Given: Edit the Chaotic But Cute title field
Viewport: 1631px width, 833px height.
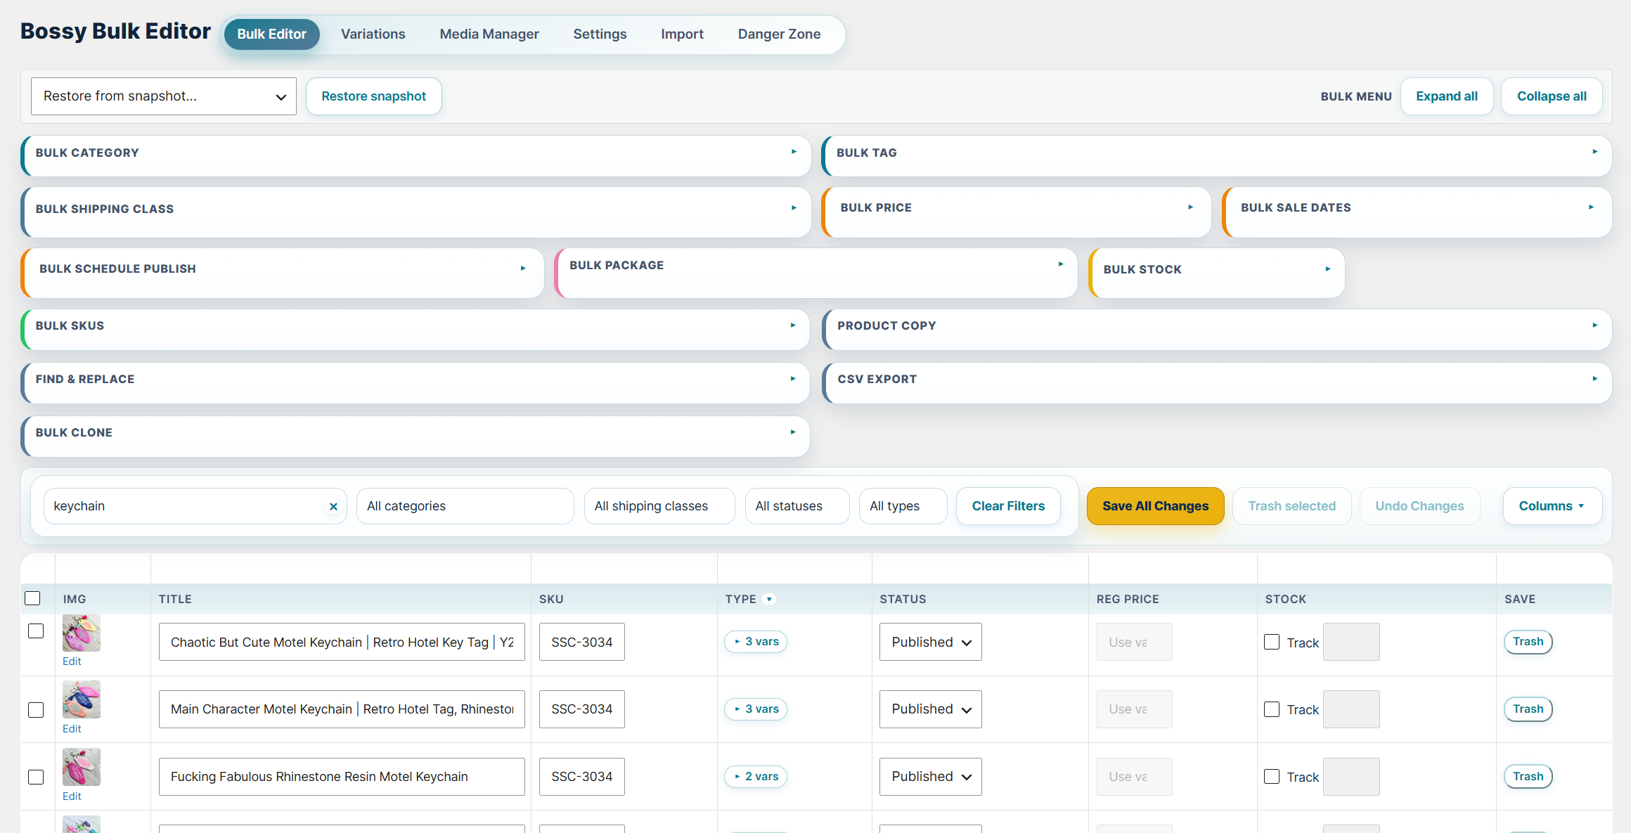Looking at the screenshot, I should pos(342,642).
